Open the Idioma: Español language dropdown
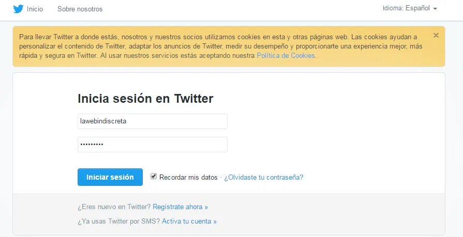Image resolution: width=463 pixels, height=237 pixels. pos(410,9)
